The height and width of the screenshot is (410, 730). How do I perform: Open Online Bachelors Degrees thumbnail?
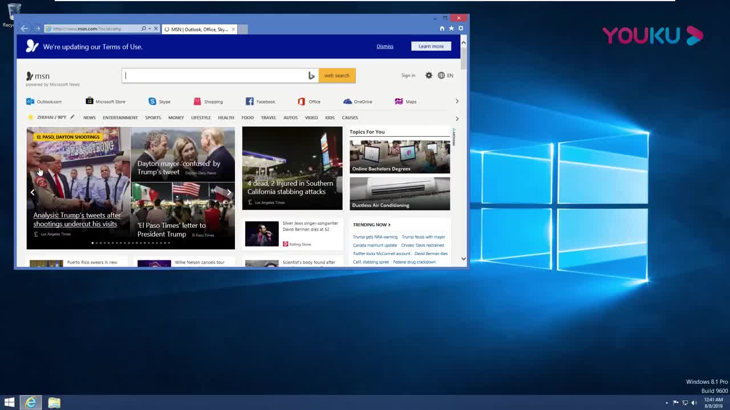pos(400,156)
